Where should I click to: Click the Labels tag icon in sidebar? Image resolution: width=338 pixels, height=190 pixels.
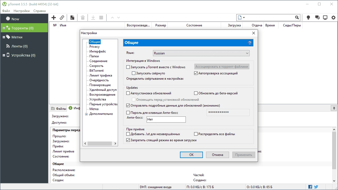click(8, 37)
